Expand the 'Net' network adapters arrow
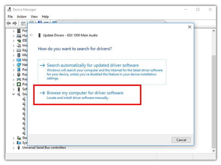 point(14,65)
